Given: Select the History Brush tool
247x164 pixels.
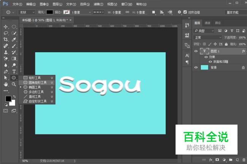Looking at the screenshot, I should [x=14, y=52].
